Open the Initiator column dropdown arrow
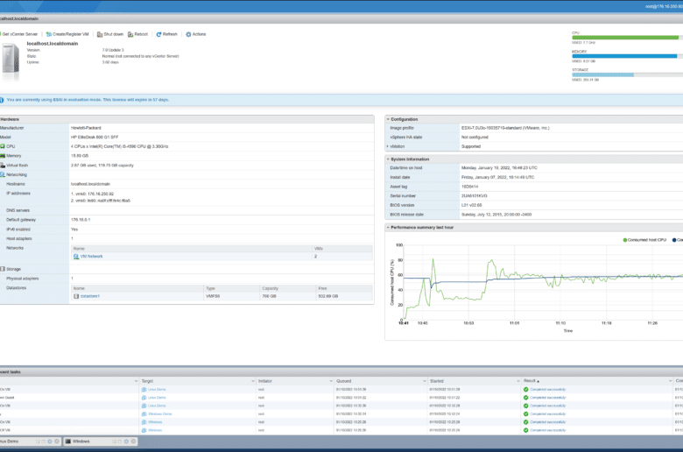 click(331, 381)
